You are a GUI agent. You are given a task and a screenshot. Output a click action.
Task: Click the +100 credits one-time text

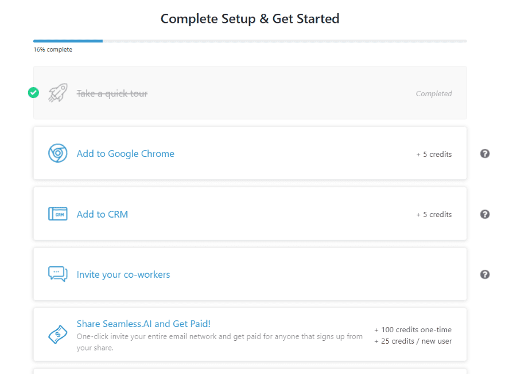click(413, 330)
